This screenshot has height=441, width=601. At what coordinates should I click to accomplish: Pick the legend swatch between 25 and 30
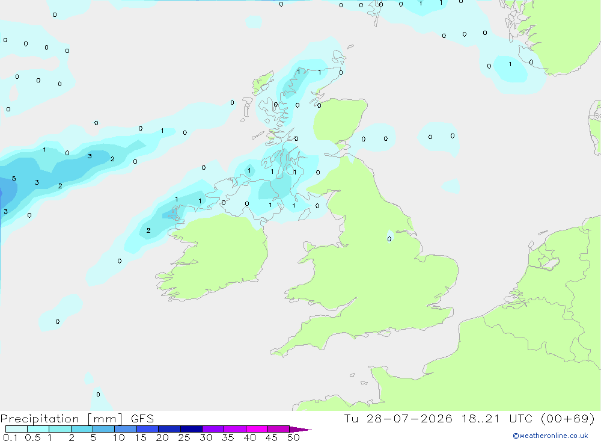click(x=191, y=429)
